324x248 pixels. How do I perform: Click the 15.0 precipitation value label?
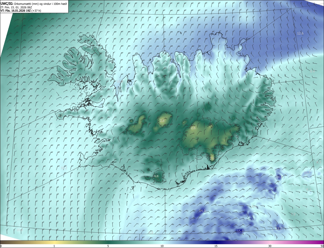240,231
